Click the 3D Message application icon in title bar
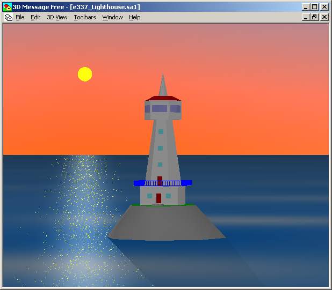Image resolution: width=332 pixels, height=290 pixels. pyautogui.click(x=8, y=7)
